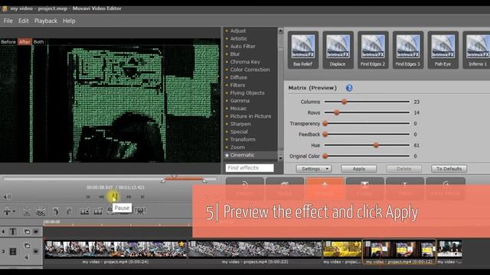Screen dimensions: 490x275
Task: Click the titles track T icon
Action: click(x=13, y=231)
